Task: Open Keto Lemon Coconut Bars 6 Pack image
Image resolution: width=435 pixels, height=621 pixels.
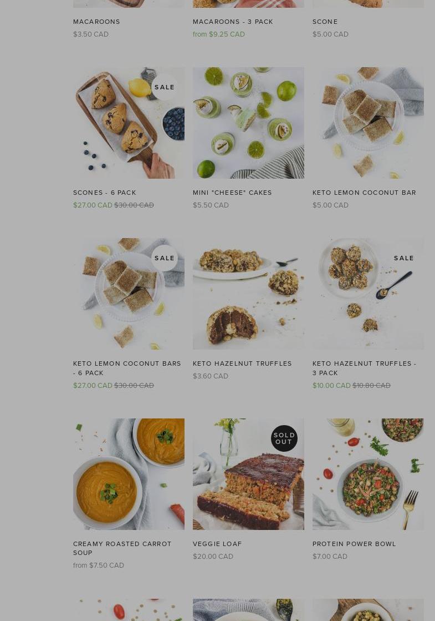Action: tap(129, 294)
